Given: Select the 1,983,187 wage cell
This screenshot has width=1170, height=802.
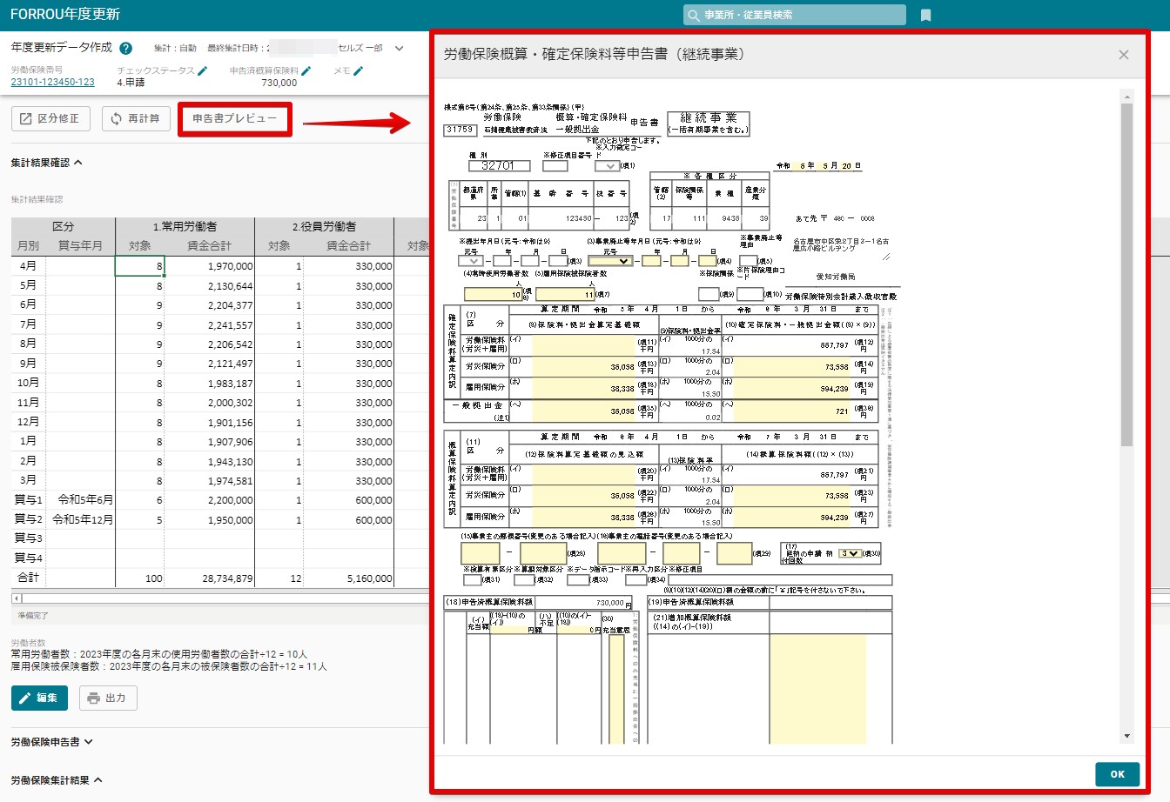Looking at the screenshot, I should pyautogui.click(x=209, y=384).
